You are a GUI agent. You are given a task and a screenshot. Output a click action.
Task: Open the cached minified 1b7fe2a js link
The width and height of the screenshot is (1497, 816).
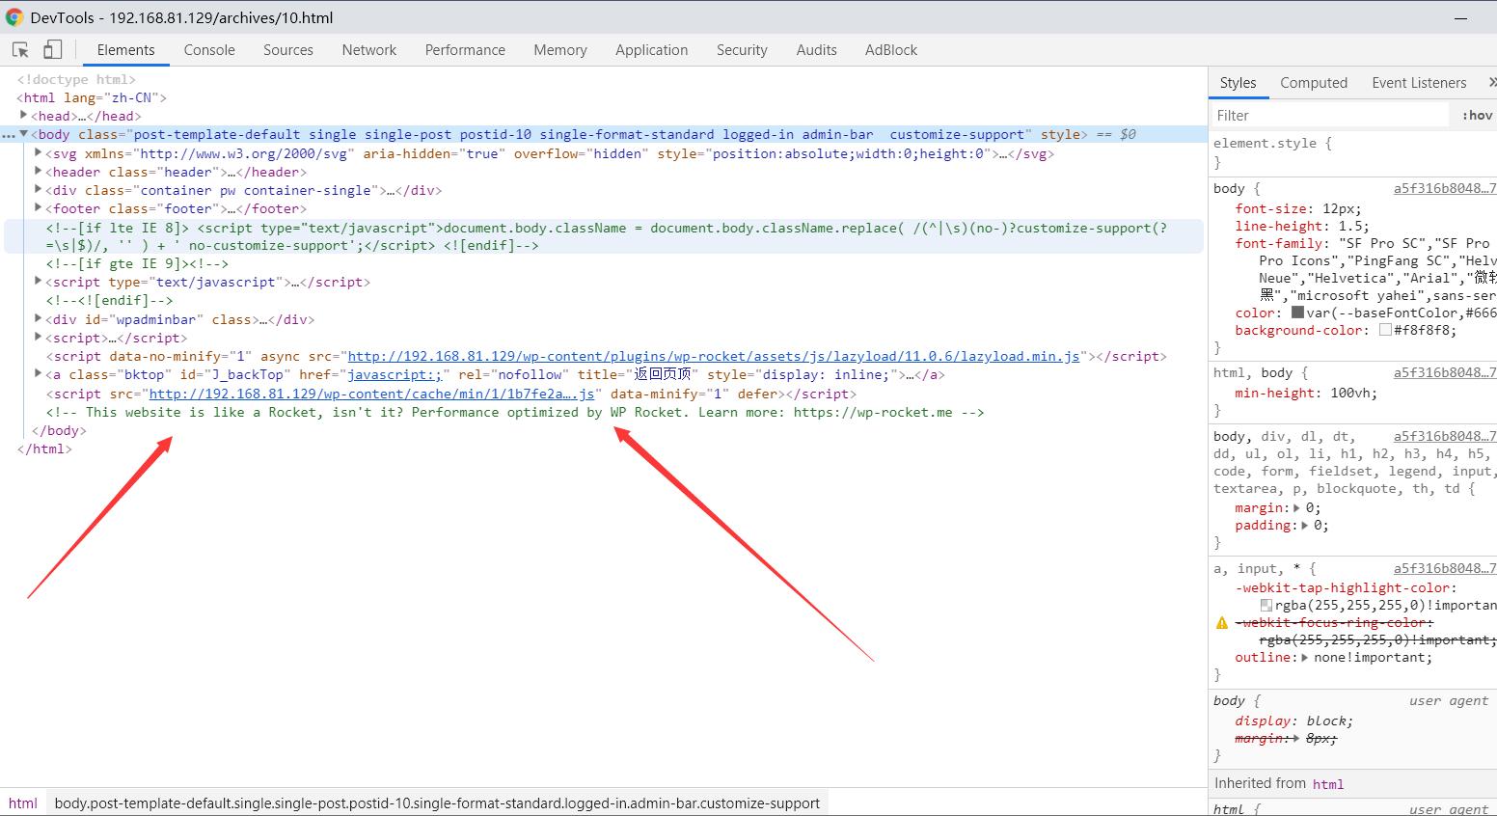[371, 394]
